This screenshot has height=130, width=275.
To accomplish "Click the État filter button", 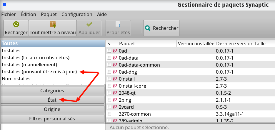I will 52,100.
